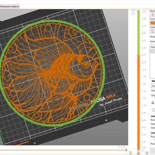This screenshot has height=155, width=155.
Task: Click the 0,20 layer height label
Action: tap(144, 148)
